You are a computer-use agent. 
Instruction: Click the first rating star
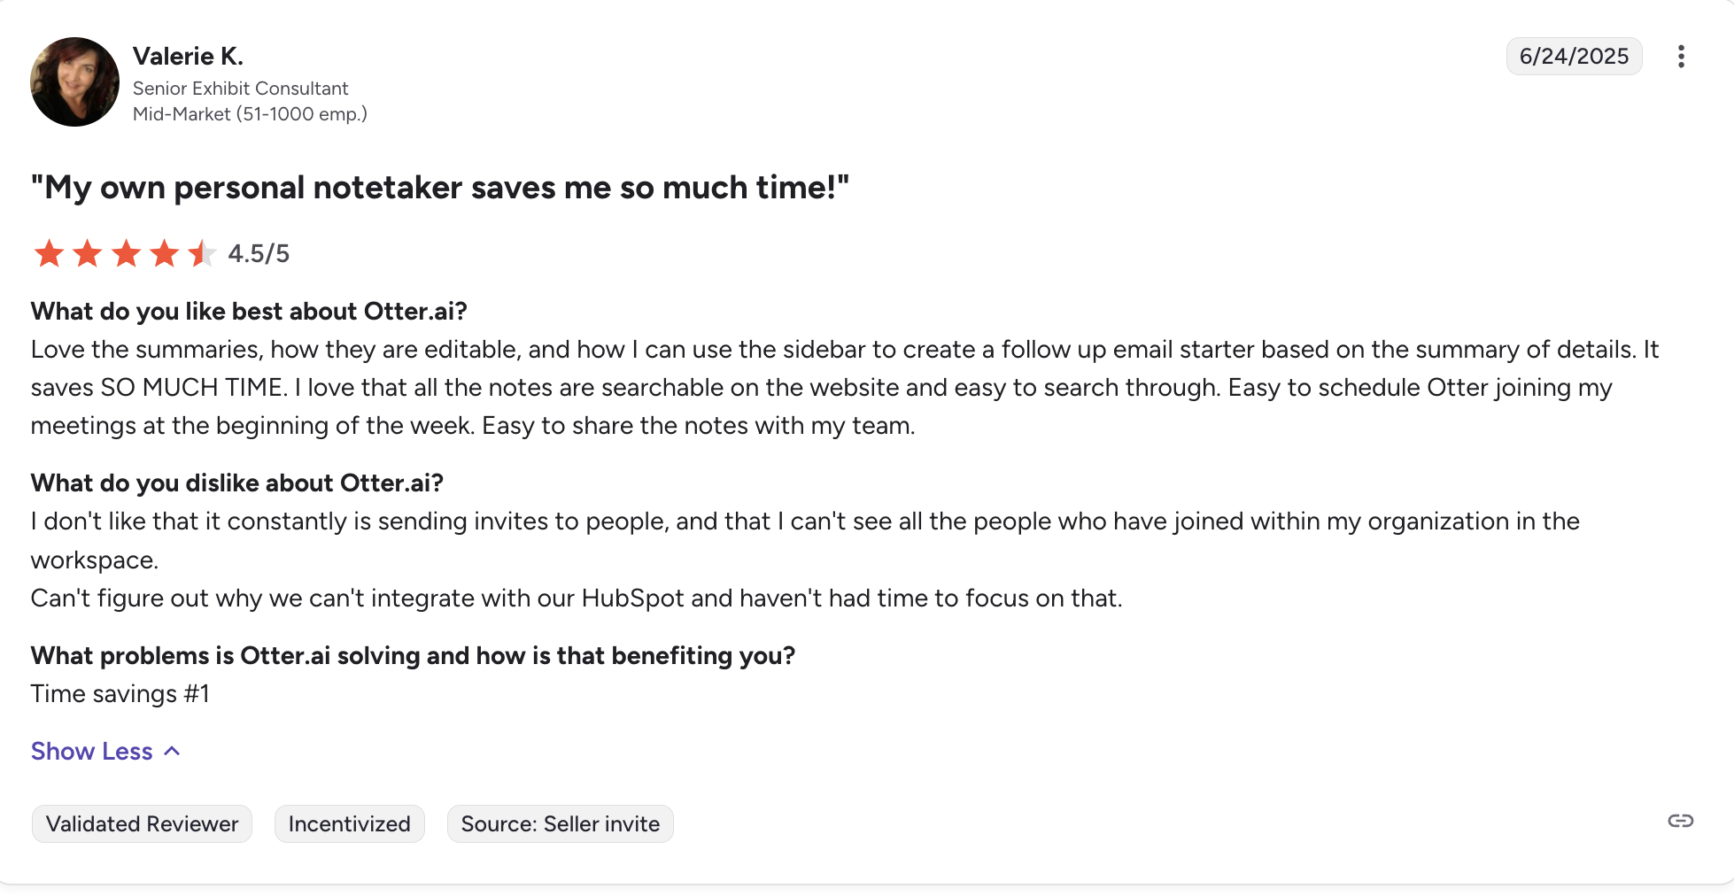point(49,254)
